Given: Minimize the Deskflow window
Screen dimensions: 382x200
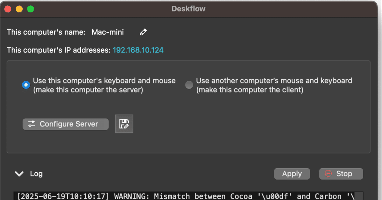Looking at the screenshot, I should (19, 9).
